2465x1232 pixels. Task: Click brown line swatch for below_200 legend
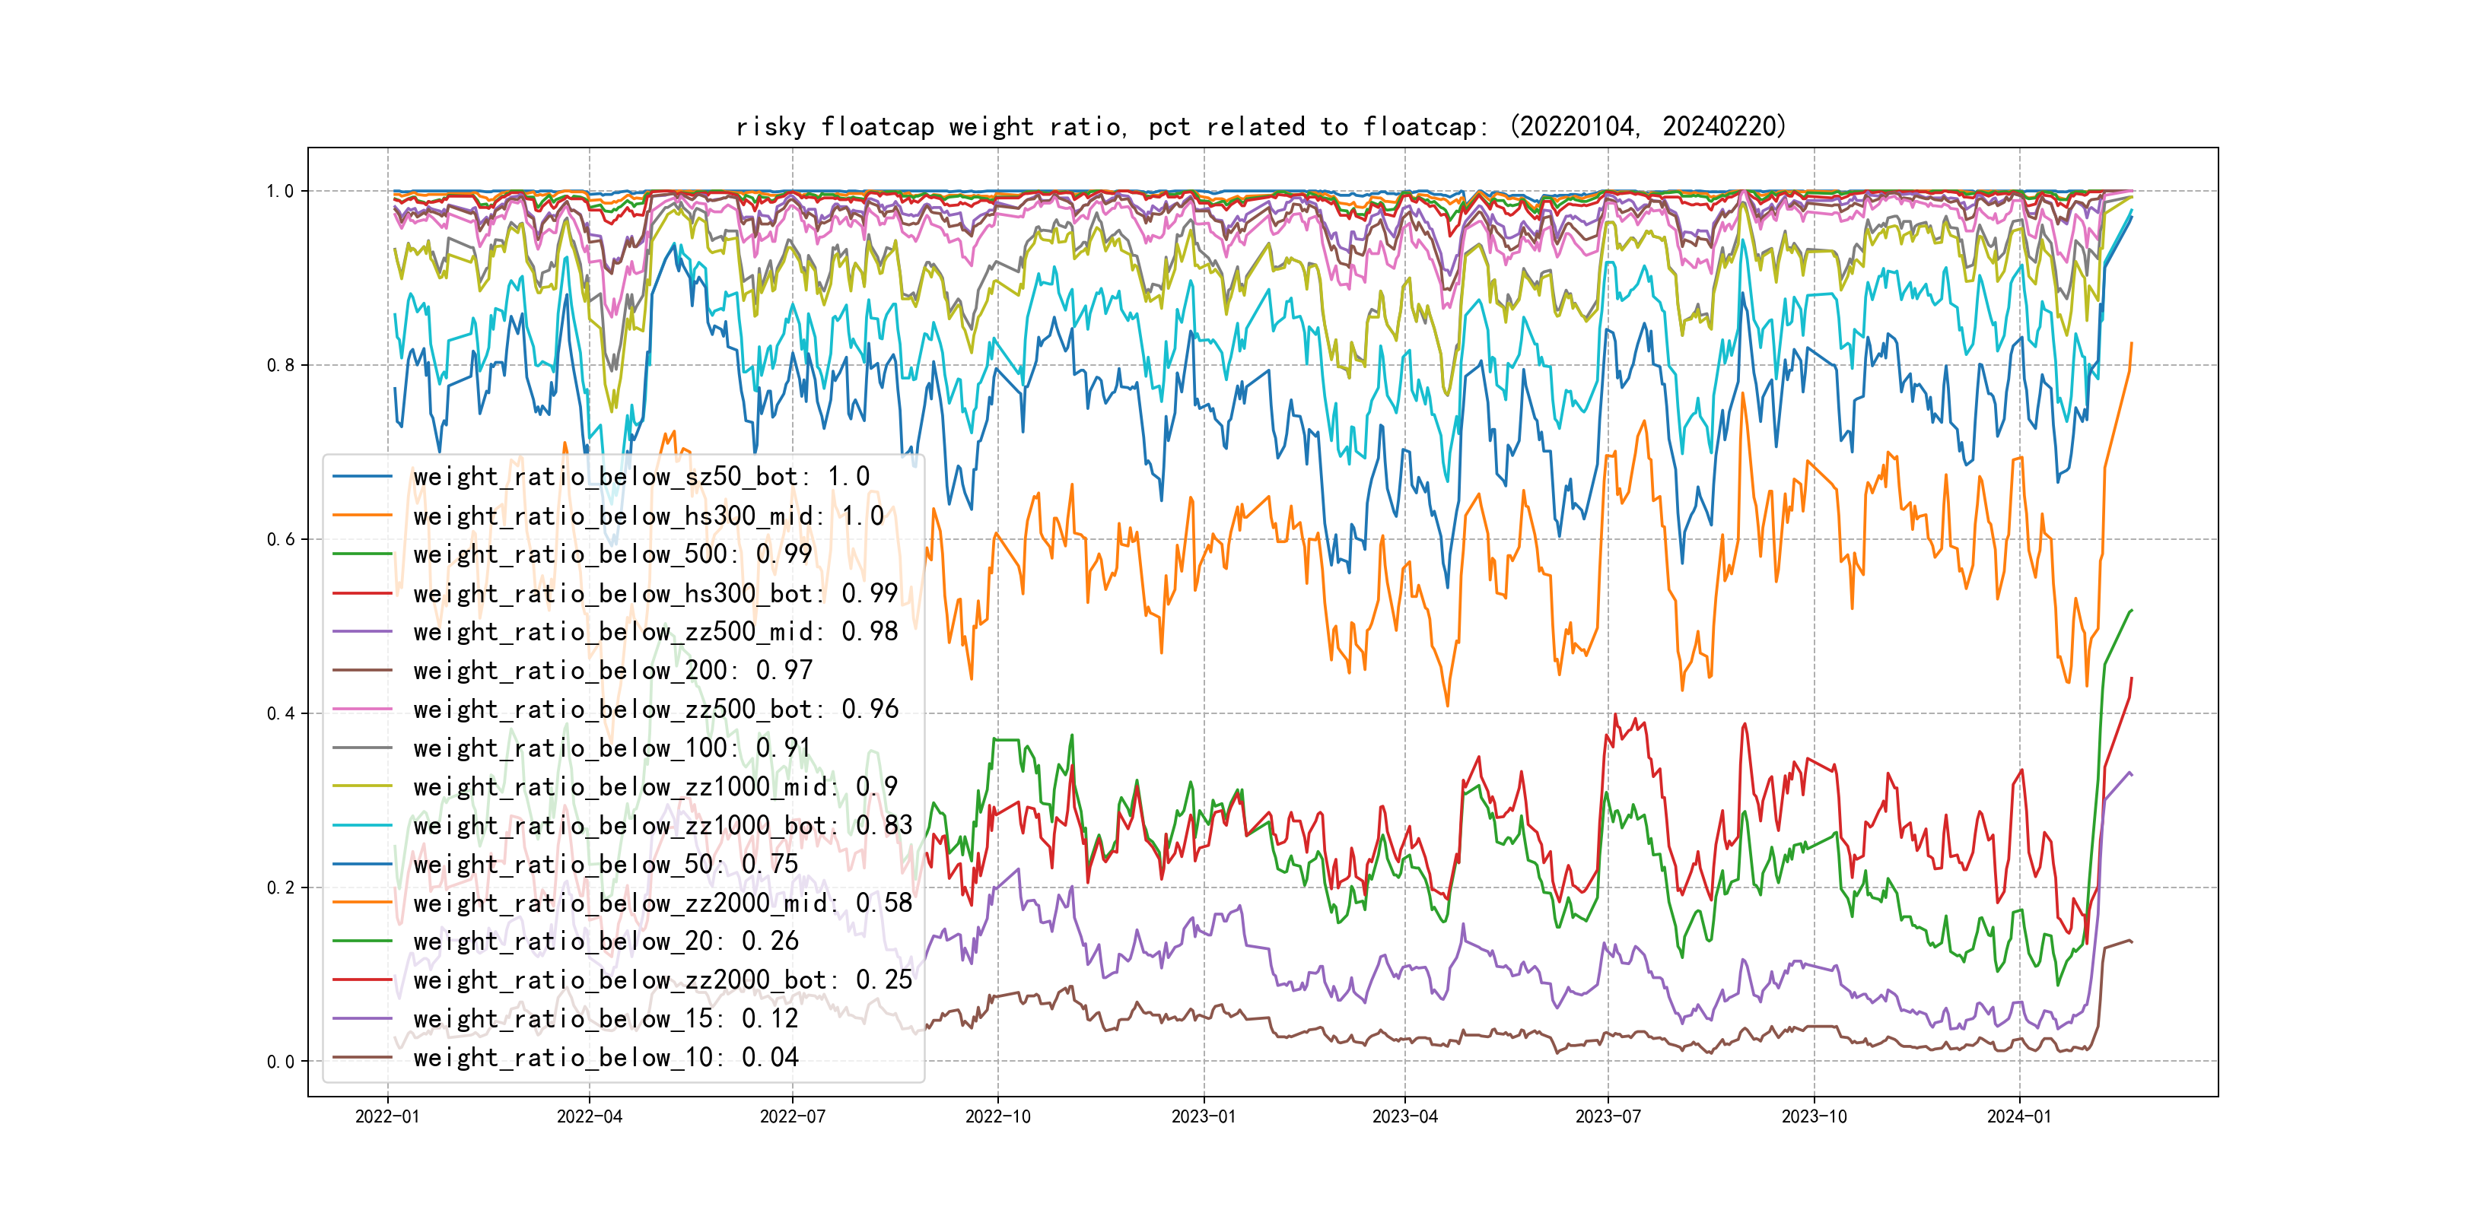point(361,671)
